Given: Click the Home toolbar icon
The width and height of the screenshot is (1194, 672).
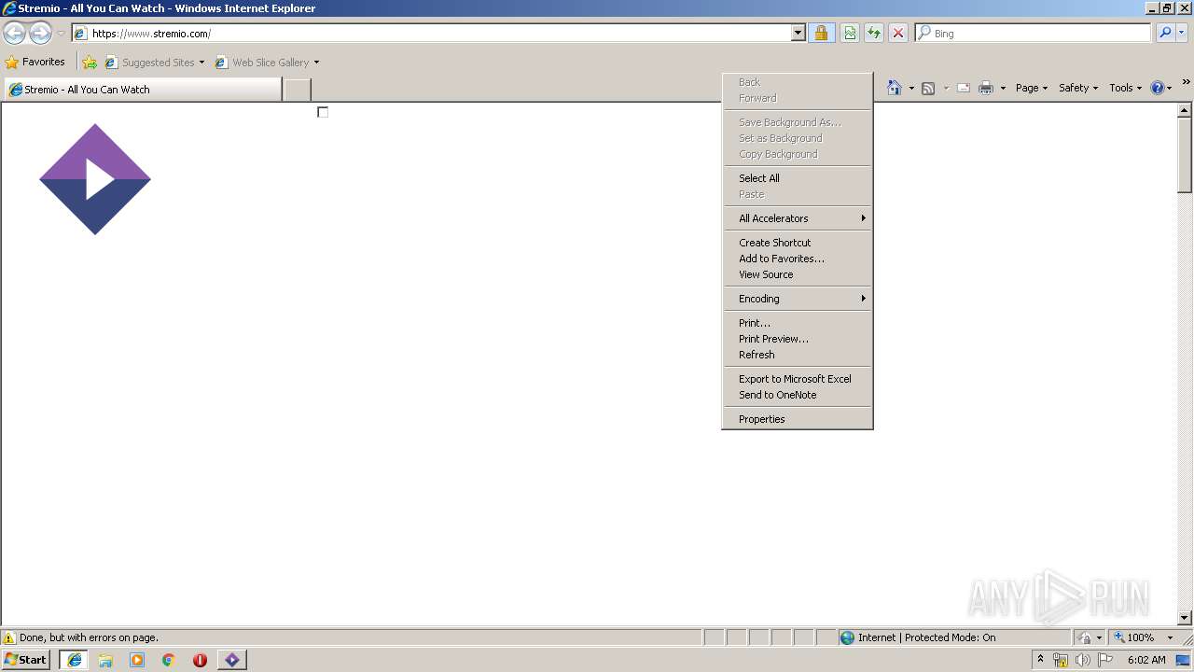Looking at the screenshot, I should point(895,88).
